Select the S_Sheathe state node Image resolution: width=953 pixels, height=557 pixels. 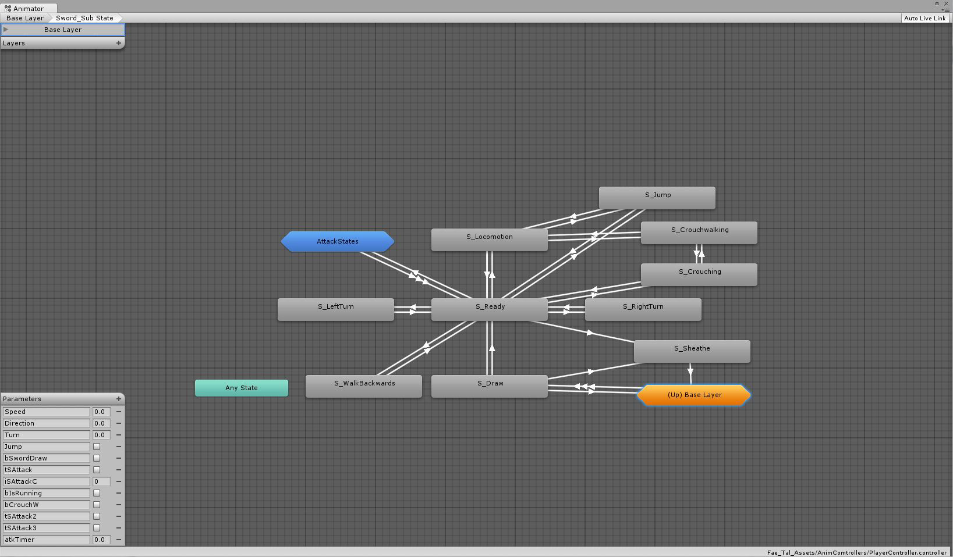692,351
